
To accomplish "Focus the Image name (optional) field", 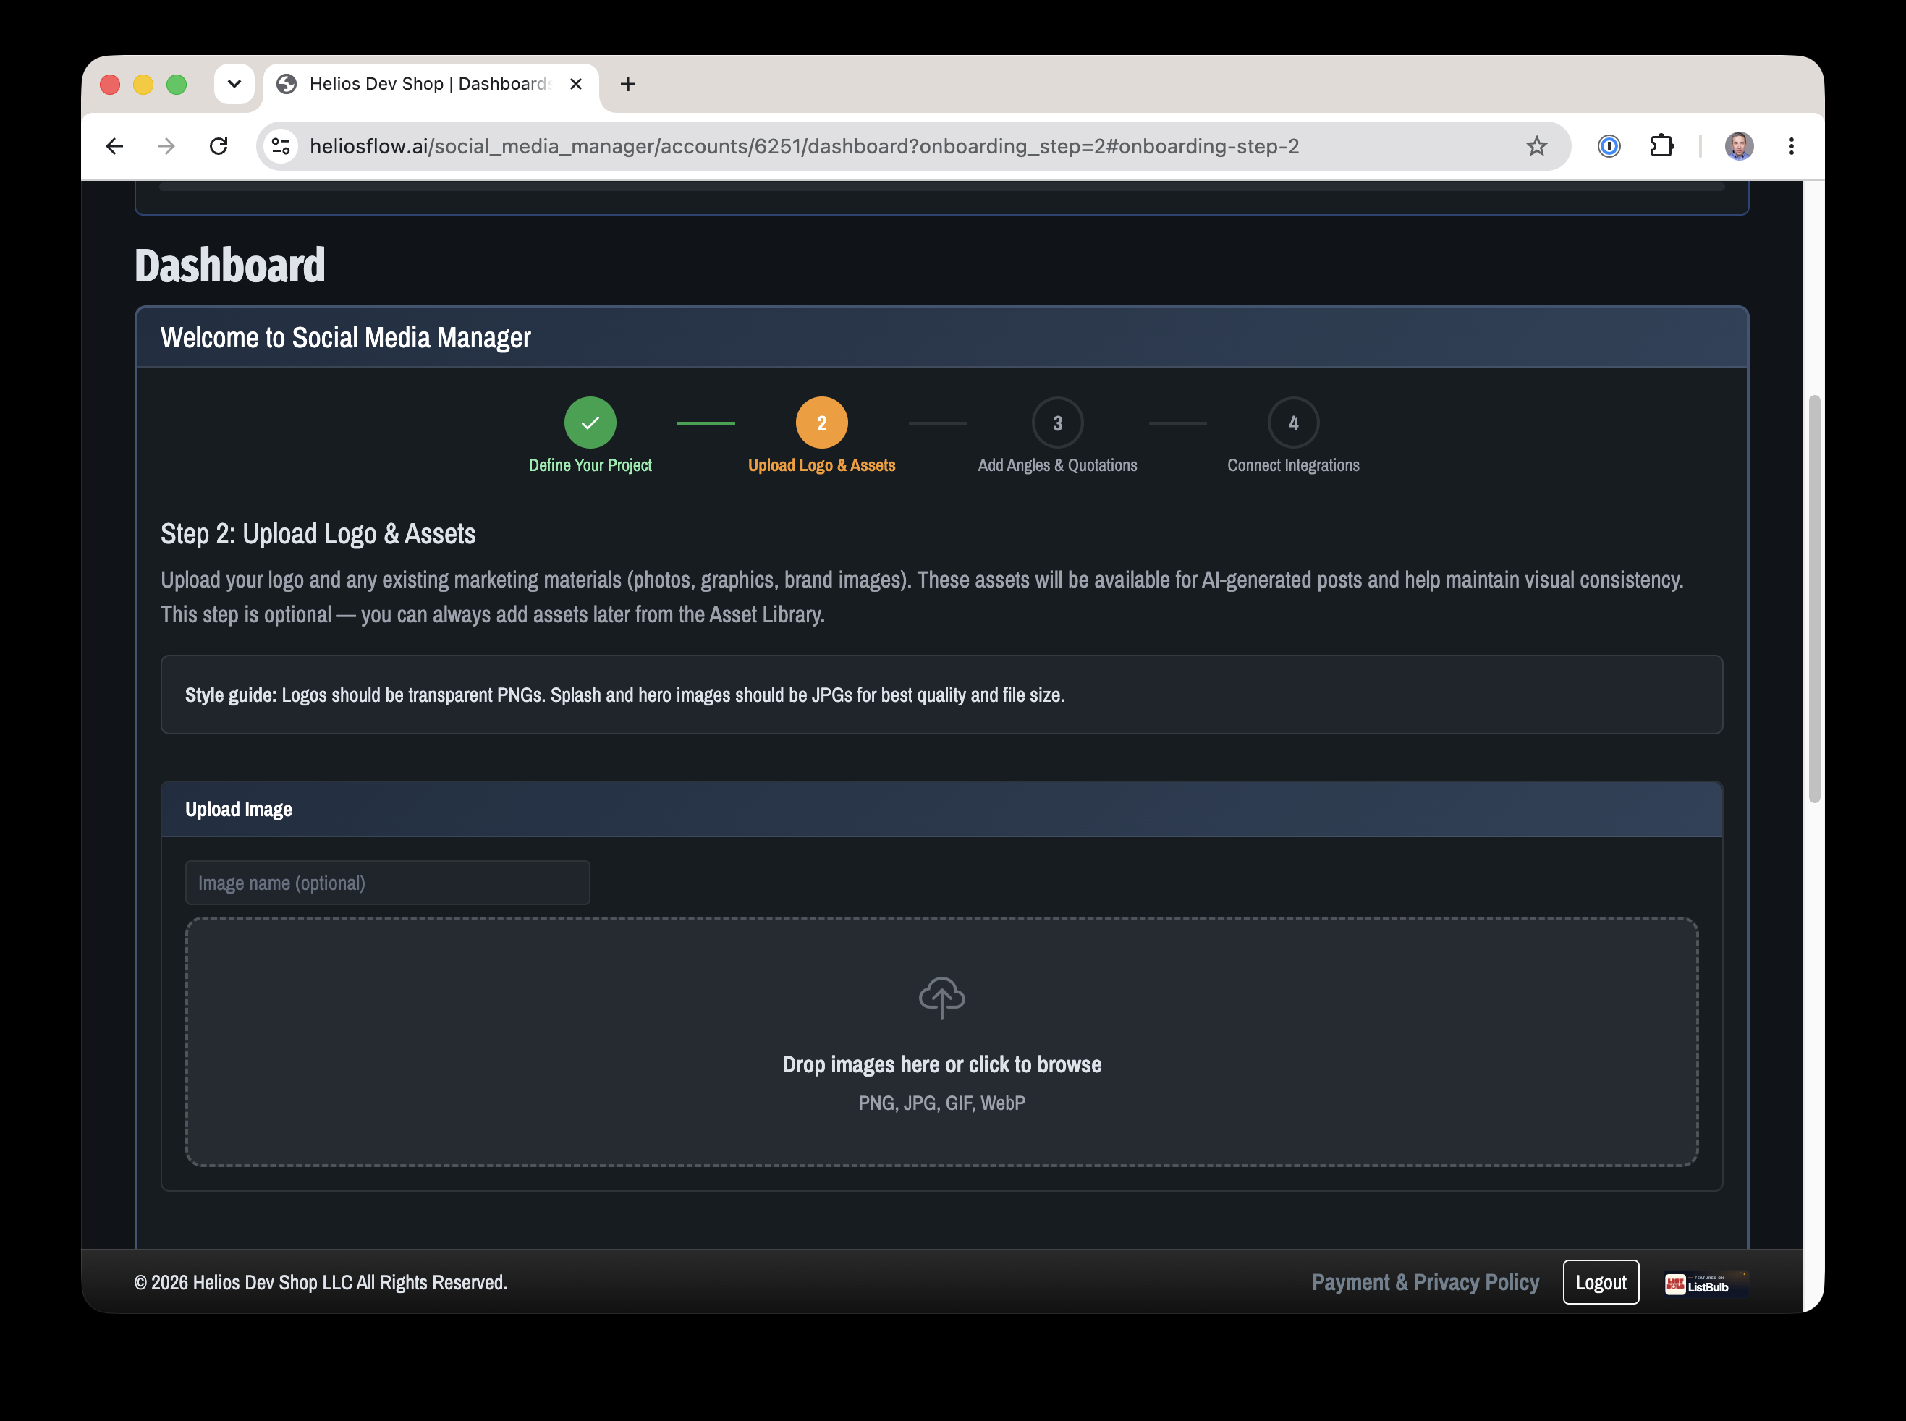I will (387, 883).
